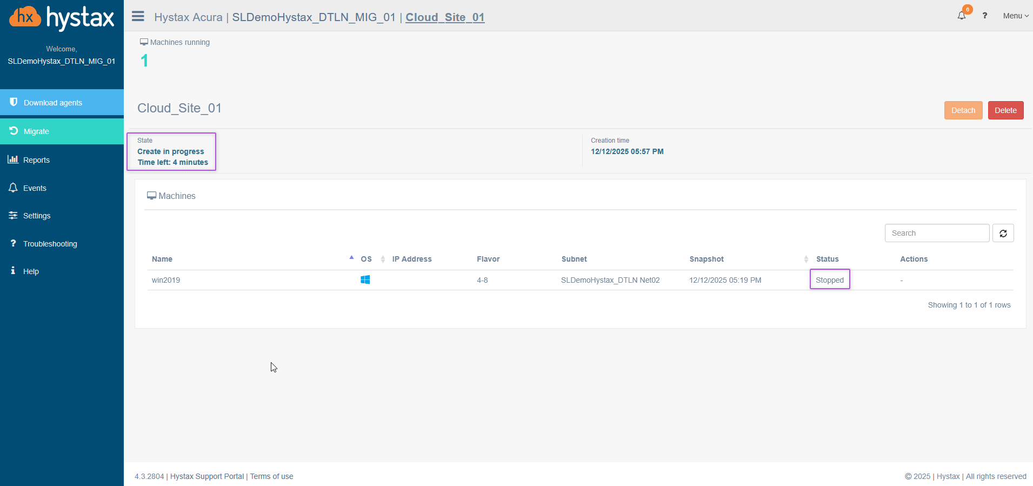Click the Migrate sidebar icon
The width and height of the screenshot is (1033, 486).
pyautogui.click(x=14, y=131)
